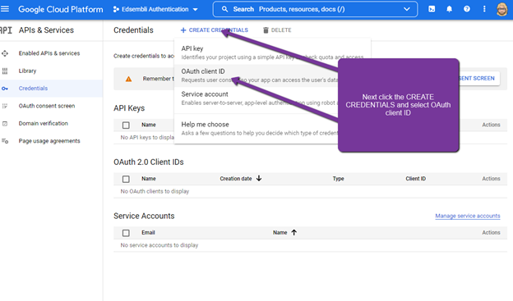Click the OAuth consent screen icon
The height and width of the screenshot is (301, 513).
(x=5, y=106)
